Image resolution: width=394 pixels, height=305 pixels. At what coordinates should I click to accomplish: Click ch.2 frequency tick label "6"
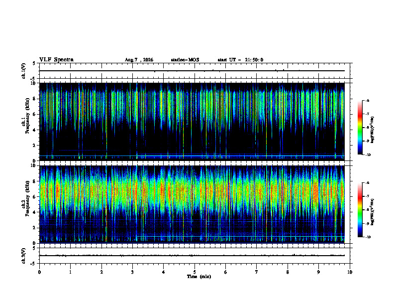click(35, 197)
